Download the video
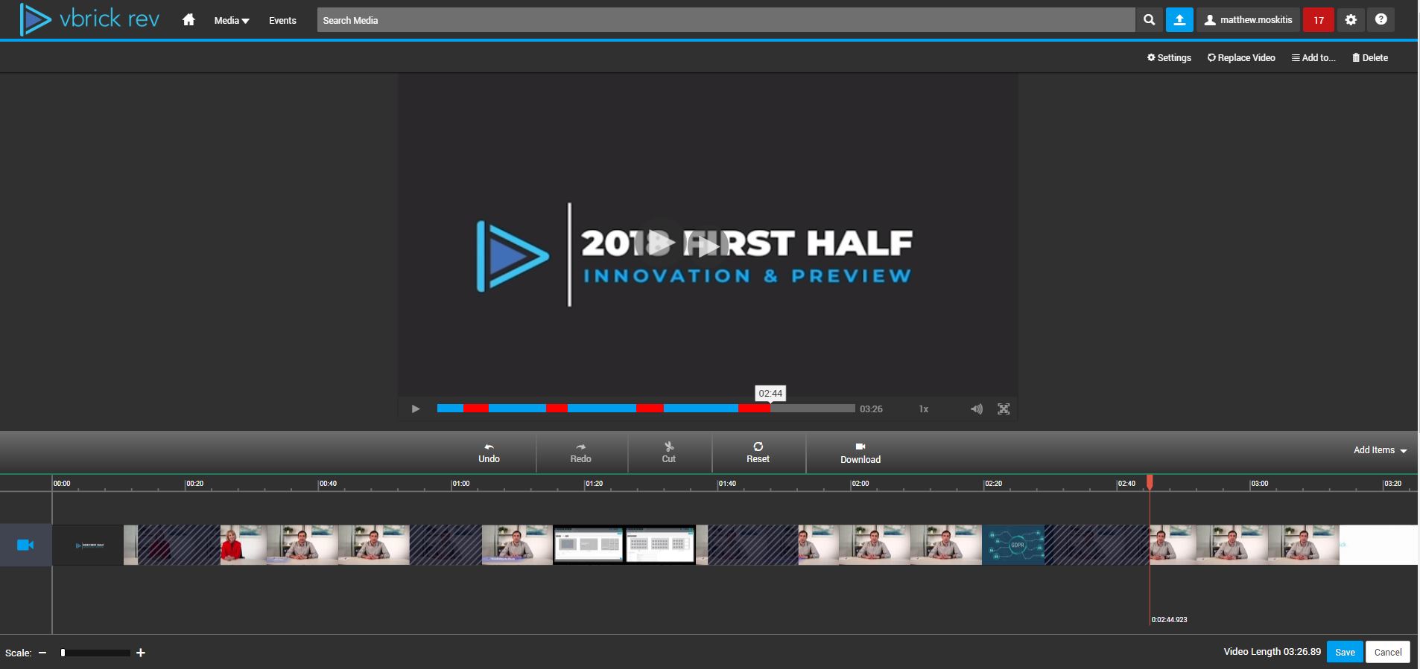 (x=860, y=452)
